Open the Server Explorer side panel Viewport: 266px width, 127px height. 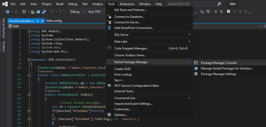[x=4, y=28]
